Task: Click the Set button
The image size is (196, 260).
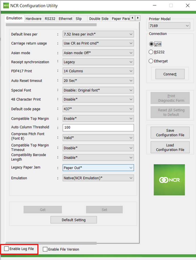Action: (104, 209)
